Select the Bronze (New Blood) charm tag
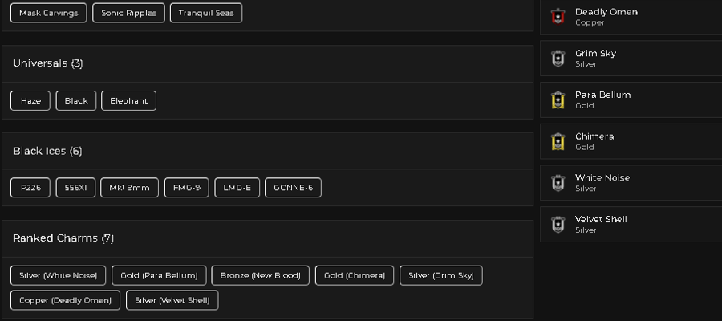This screenshot has width=722, height=321. [x=260, y=275]
